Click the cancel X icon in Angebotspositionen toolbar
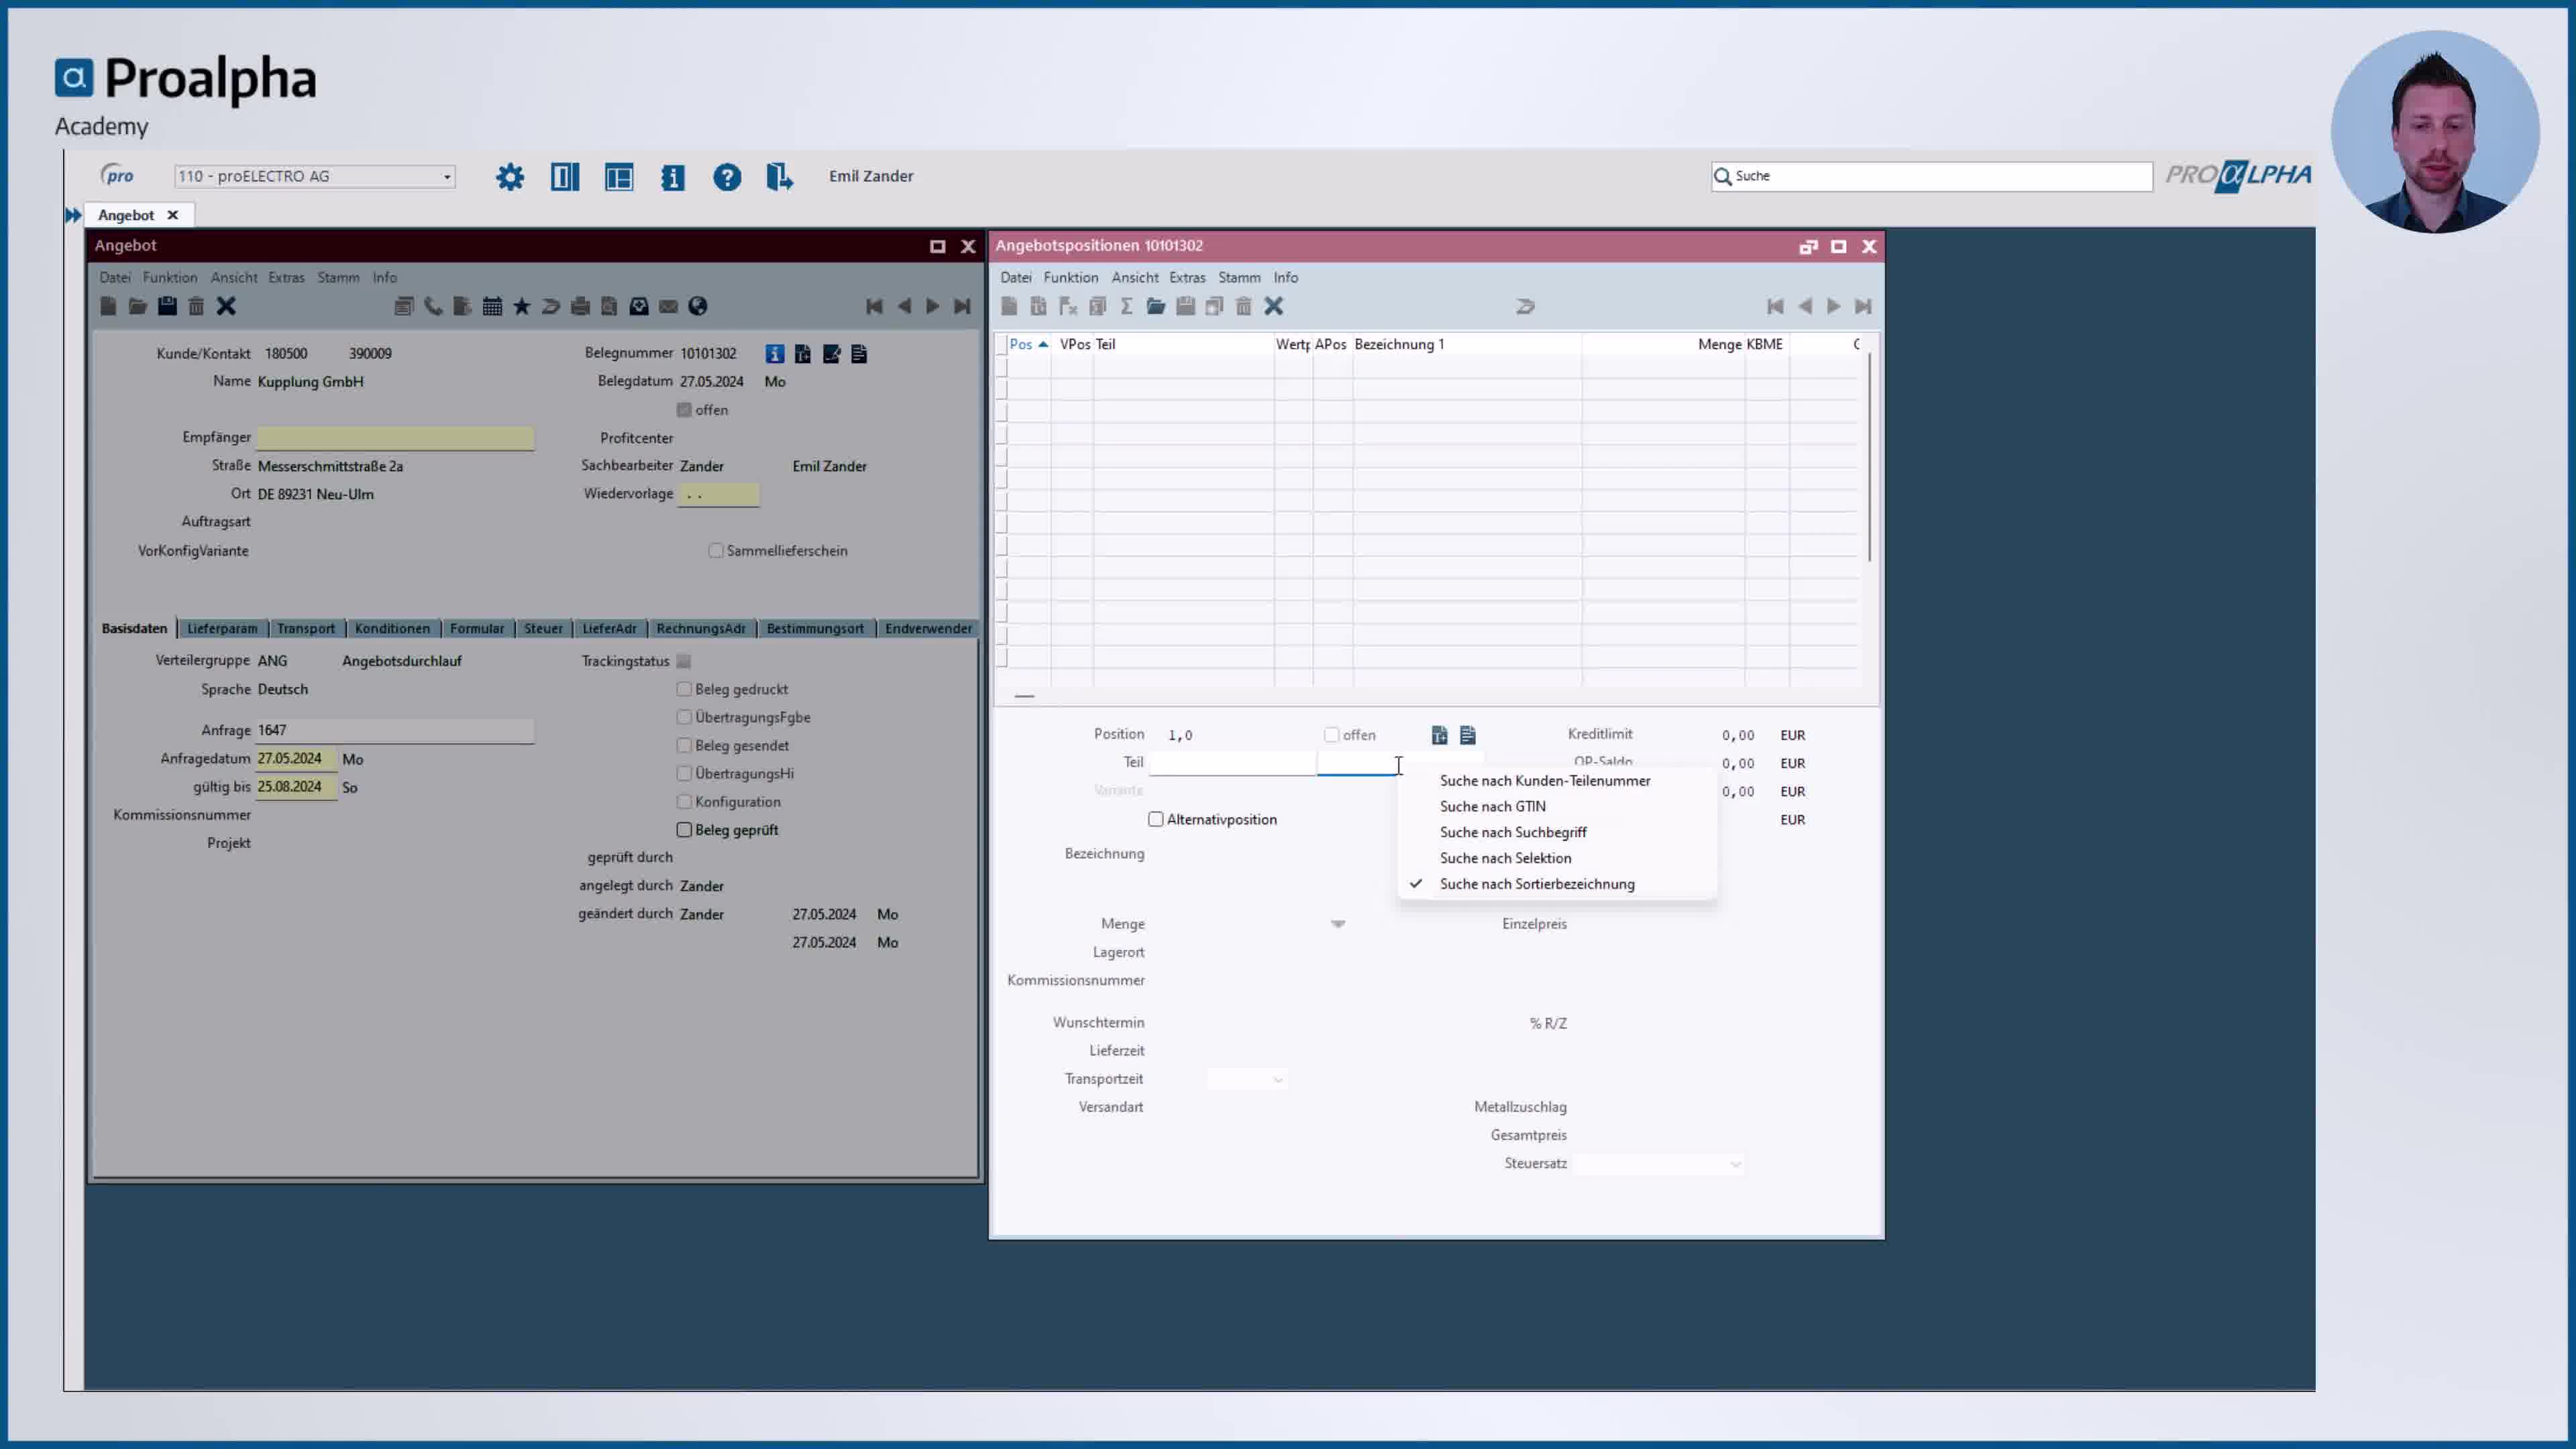The height and width of the screenshot is (1449, 2576). click(1273, 306)
